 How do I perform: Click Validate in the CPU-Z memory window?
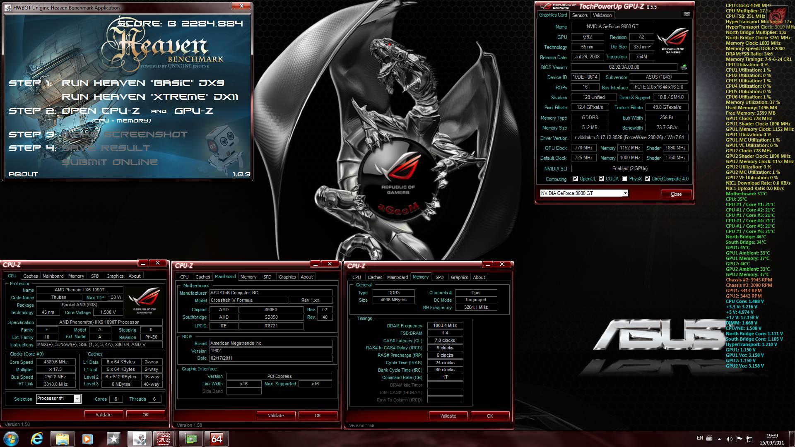448,416
